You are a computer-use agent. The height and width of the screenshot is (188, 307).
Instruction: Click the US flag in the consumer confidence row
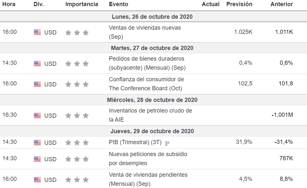[37, 84]
